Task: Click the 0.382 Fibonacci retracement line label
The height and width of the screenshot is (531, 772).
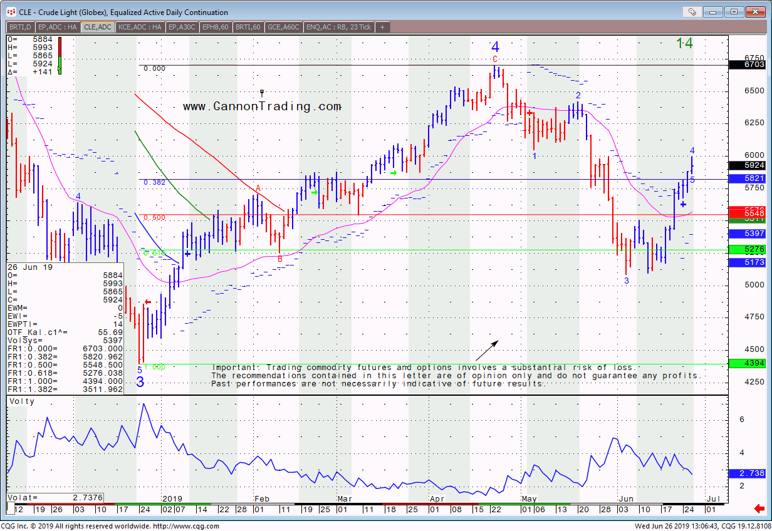Action: 154,182
